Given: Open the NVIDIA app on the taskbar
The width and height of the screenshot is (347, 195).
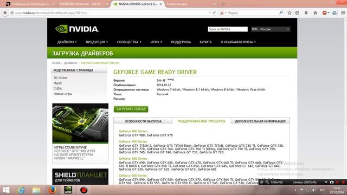Looking at the screenshot, I should point(68,190).
